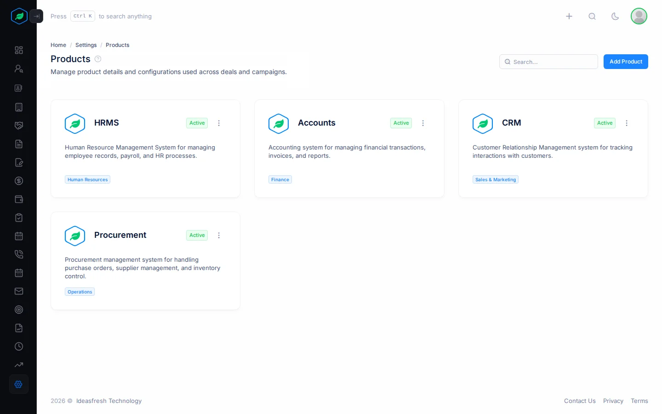Toggle dark mode with the moon icon
Screen dimensions: 662x414
click(615, 16)
